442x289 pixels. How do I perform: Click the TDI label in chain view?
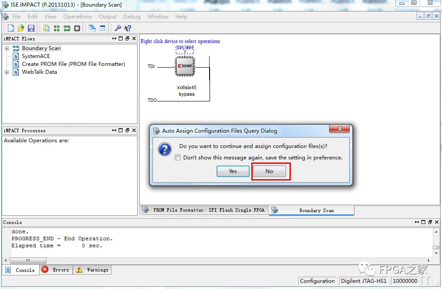[x=151, y=66]
